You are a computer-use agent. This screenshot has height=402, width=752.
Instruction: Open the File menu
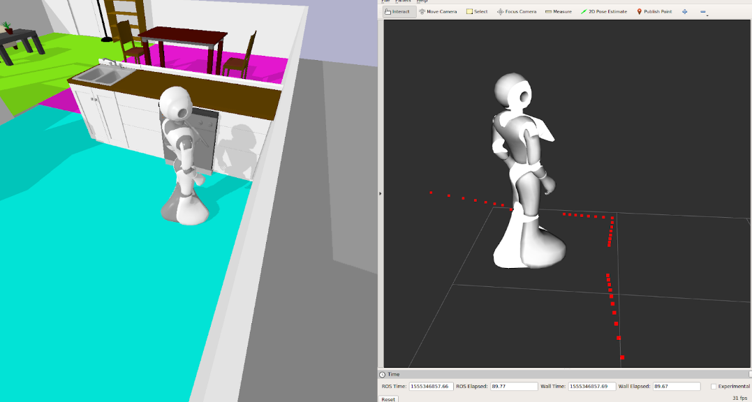pos(385,1)
